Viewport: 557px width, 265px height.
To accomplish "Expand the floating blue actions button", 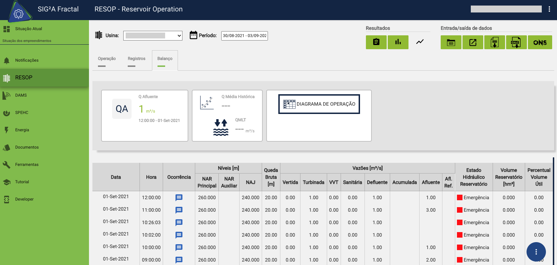I will point(536,252).
